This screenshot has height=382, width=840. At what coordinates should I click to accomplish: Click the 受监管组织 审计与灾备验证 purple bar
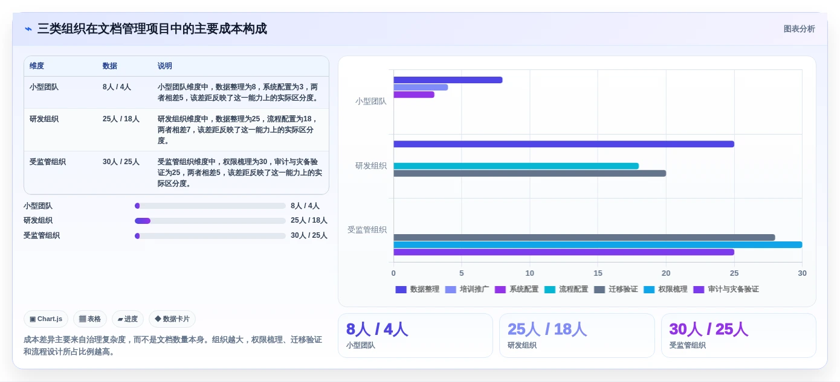coord(564,252)
